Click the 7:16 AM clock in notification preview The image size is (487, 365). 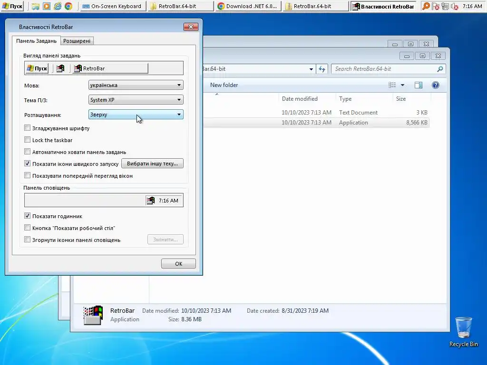click(168, 201)
